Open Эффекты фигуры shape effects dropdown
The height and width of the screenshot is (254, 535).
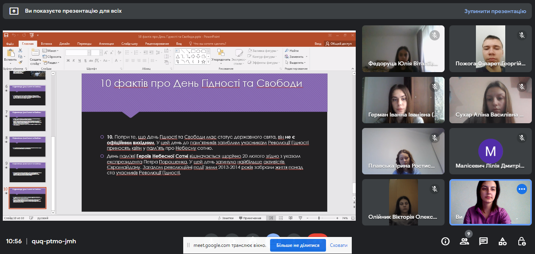[x=264, y=63]
